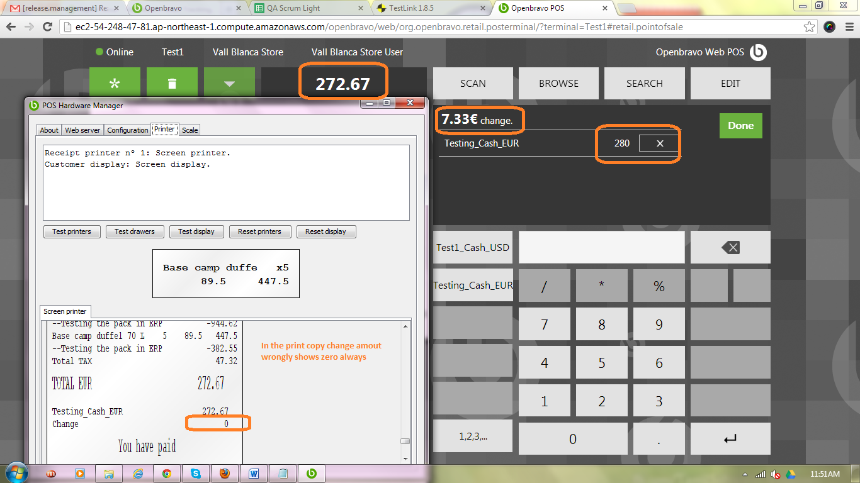Click the Reset printers button
This screenshot has height=483, width=860.
tap(259, 231)
